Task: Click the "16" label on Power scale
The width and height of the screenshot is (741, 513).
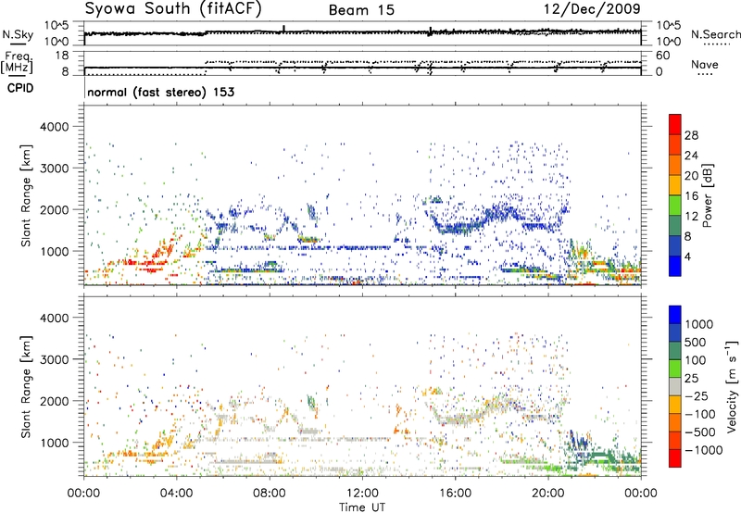Action: (691, 196)
